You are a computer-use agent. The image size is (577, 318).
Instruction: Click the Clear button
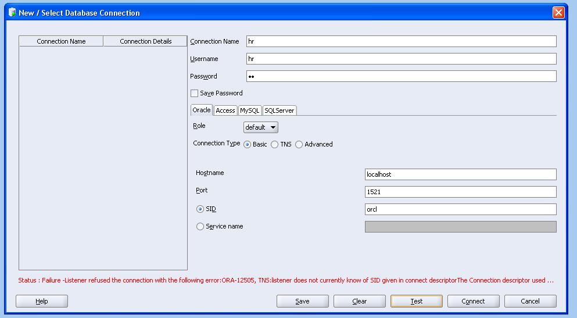tap(360, 301)
